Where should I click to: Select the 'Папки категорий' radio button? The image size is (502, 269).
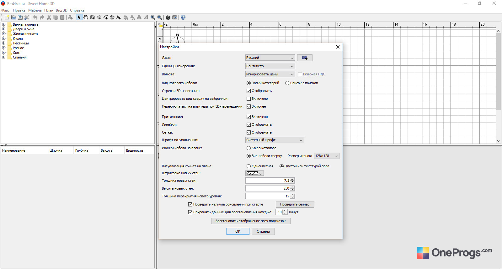click(248, 83)
